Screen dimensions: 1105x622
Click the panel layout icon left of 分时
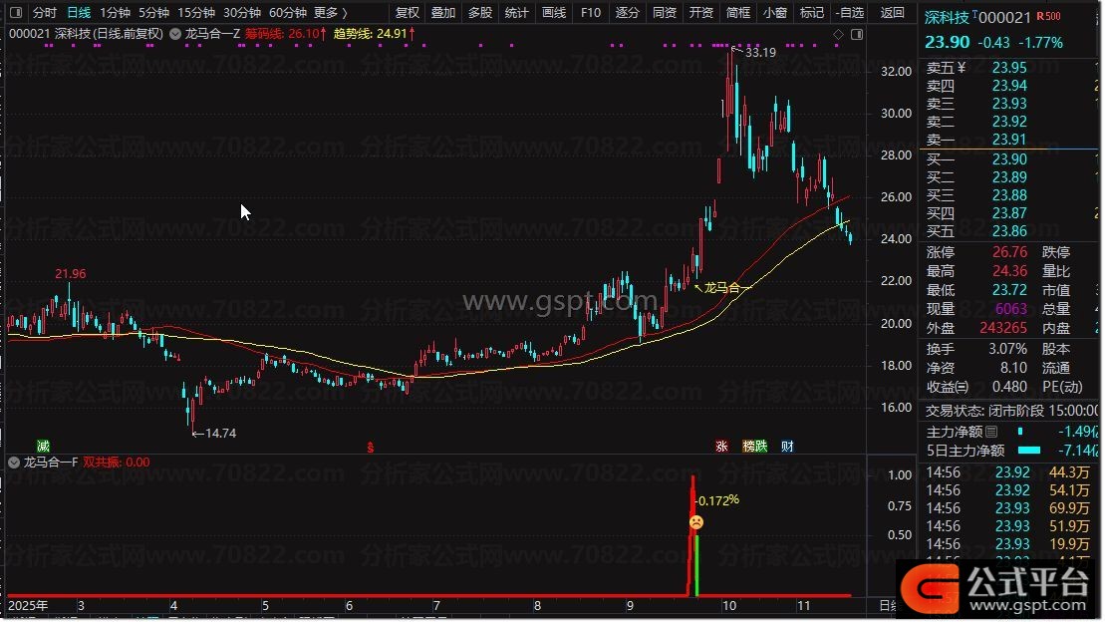[15, 13]
